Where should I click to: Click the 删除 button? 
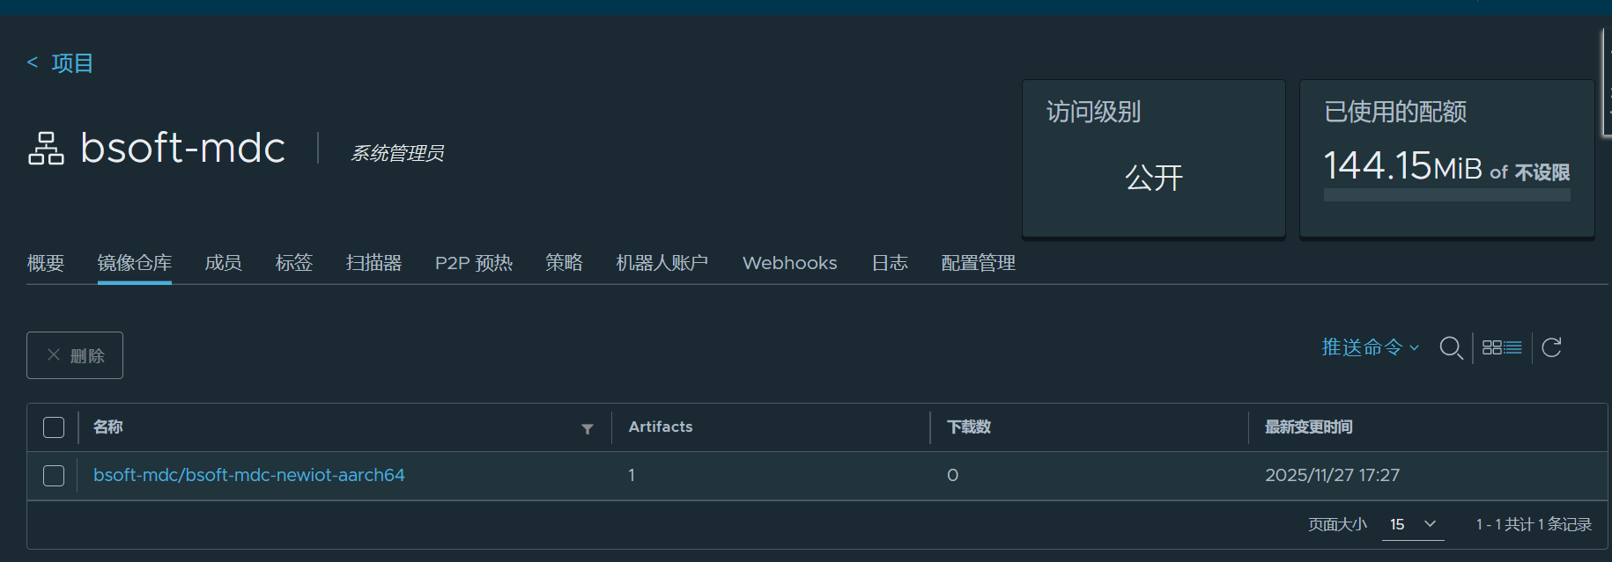(75, 355)
